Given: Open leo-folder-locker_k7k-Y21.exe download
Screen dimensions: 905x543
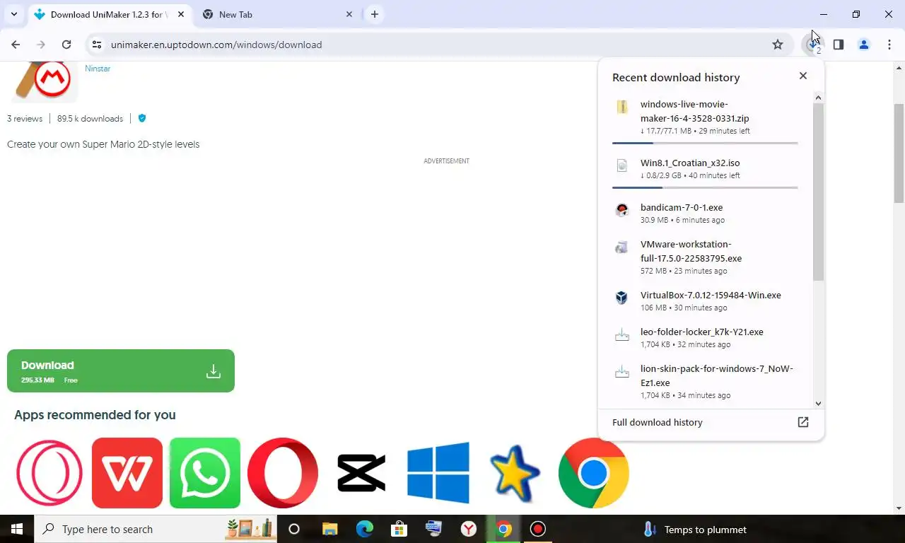Looking at the screenshot, I should [x=705, y=337].
